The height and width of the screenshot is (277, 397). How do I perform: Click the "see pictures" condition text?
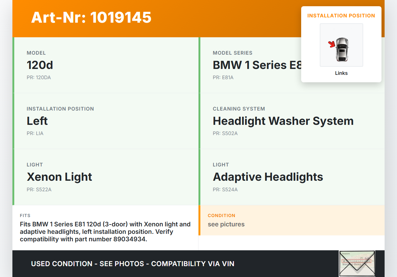tap(226, 224)
